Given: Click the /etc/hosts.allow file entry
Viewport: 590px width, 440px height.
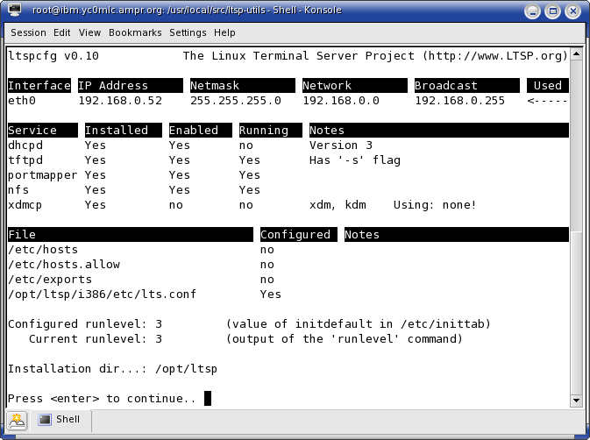Looking at the screenshot, I should point(64,265).
